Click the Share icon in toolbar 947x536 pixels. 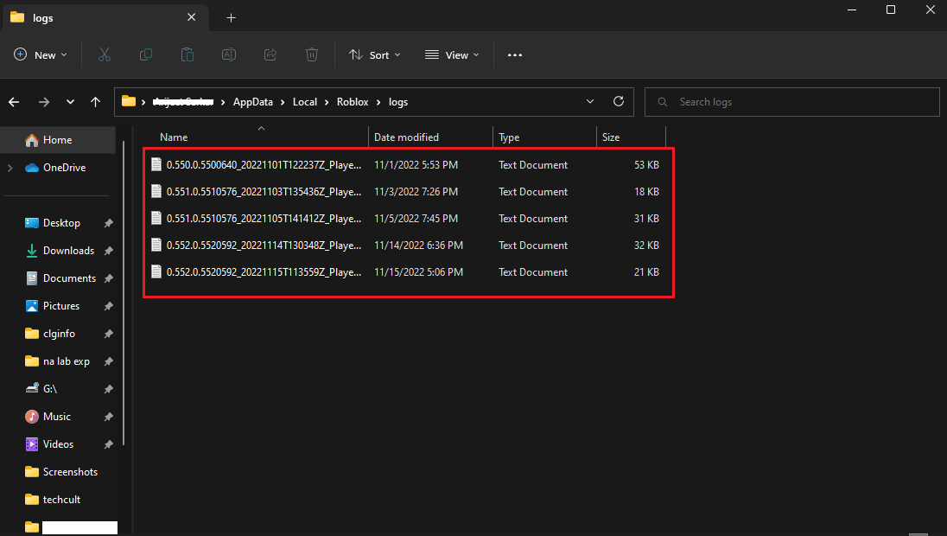[270, 54]
